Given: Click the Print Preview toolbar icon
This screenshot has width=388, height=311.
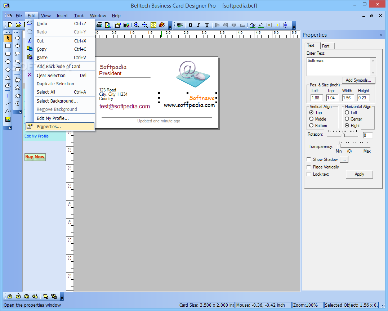Looking at the screenshot, I should pos(108,25).
